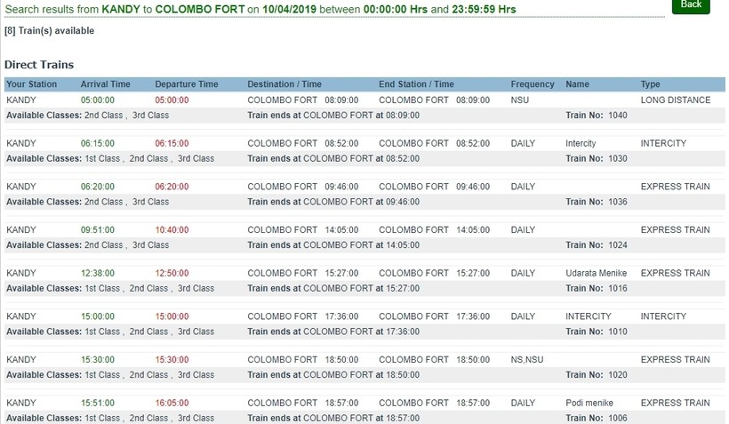This screenshot has width=729, height=424.
Task: Select the Train No 1040 entry
Action: click(x=596, y=116)
